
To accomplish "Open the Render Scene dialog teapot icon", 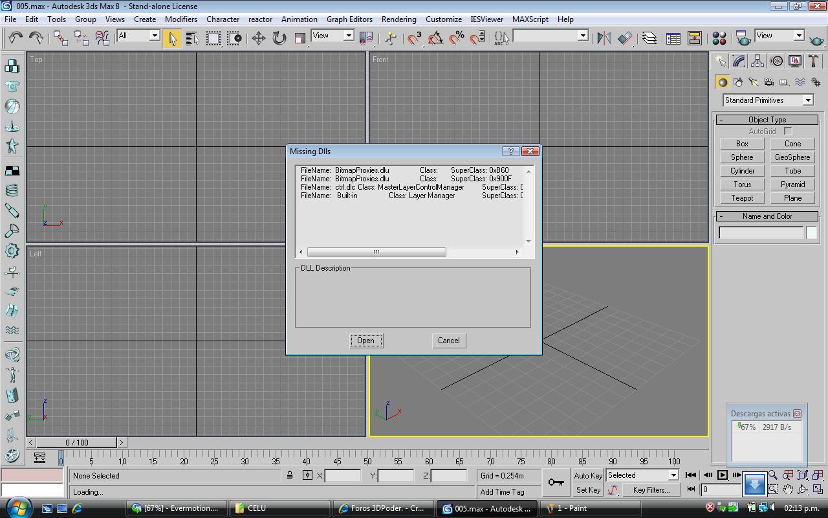I will [x=743, y=38].
